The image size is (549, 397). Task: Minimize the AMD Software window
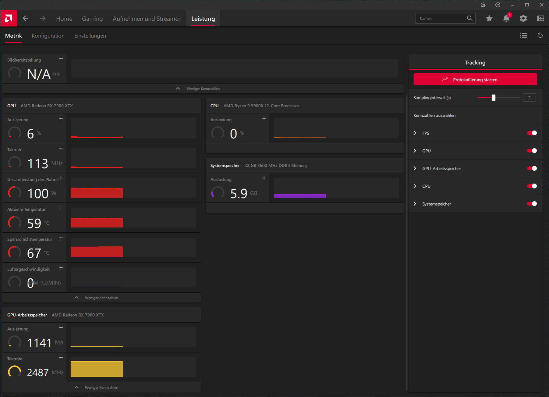[512, 5]
